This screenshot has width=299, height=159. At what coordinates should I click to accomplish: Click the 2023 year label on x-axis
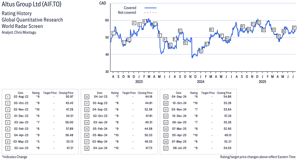click(x=139, y=82)
